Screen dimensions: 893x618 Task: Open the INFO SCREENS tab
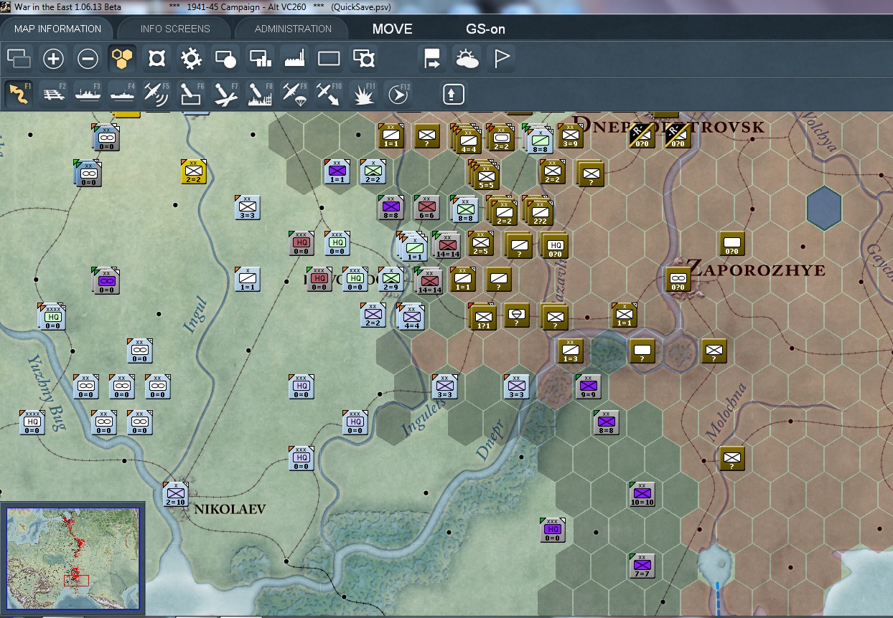click(175, 29)
